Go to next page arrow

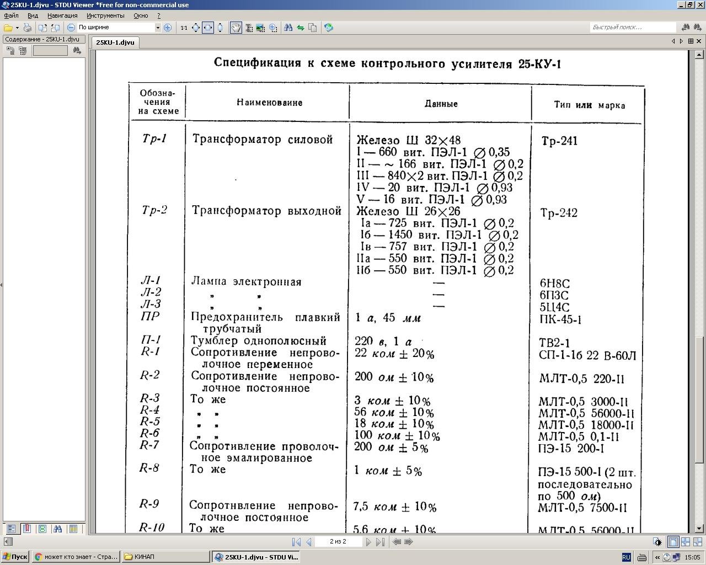coord(368,542)
